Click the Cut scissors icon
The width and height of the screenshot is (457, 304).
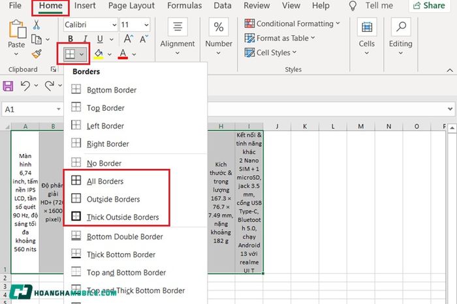(37, 25)
